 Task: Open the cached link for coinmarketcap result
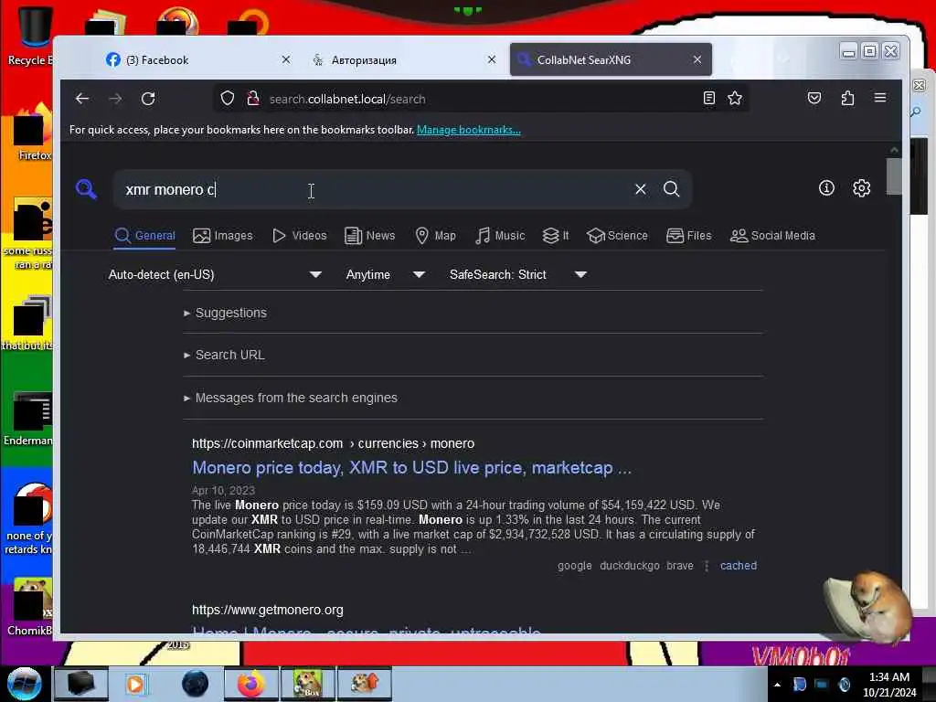tap(739, 565)
